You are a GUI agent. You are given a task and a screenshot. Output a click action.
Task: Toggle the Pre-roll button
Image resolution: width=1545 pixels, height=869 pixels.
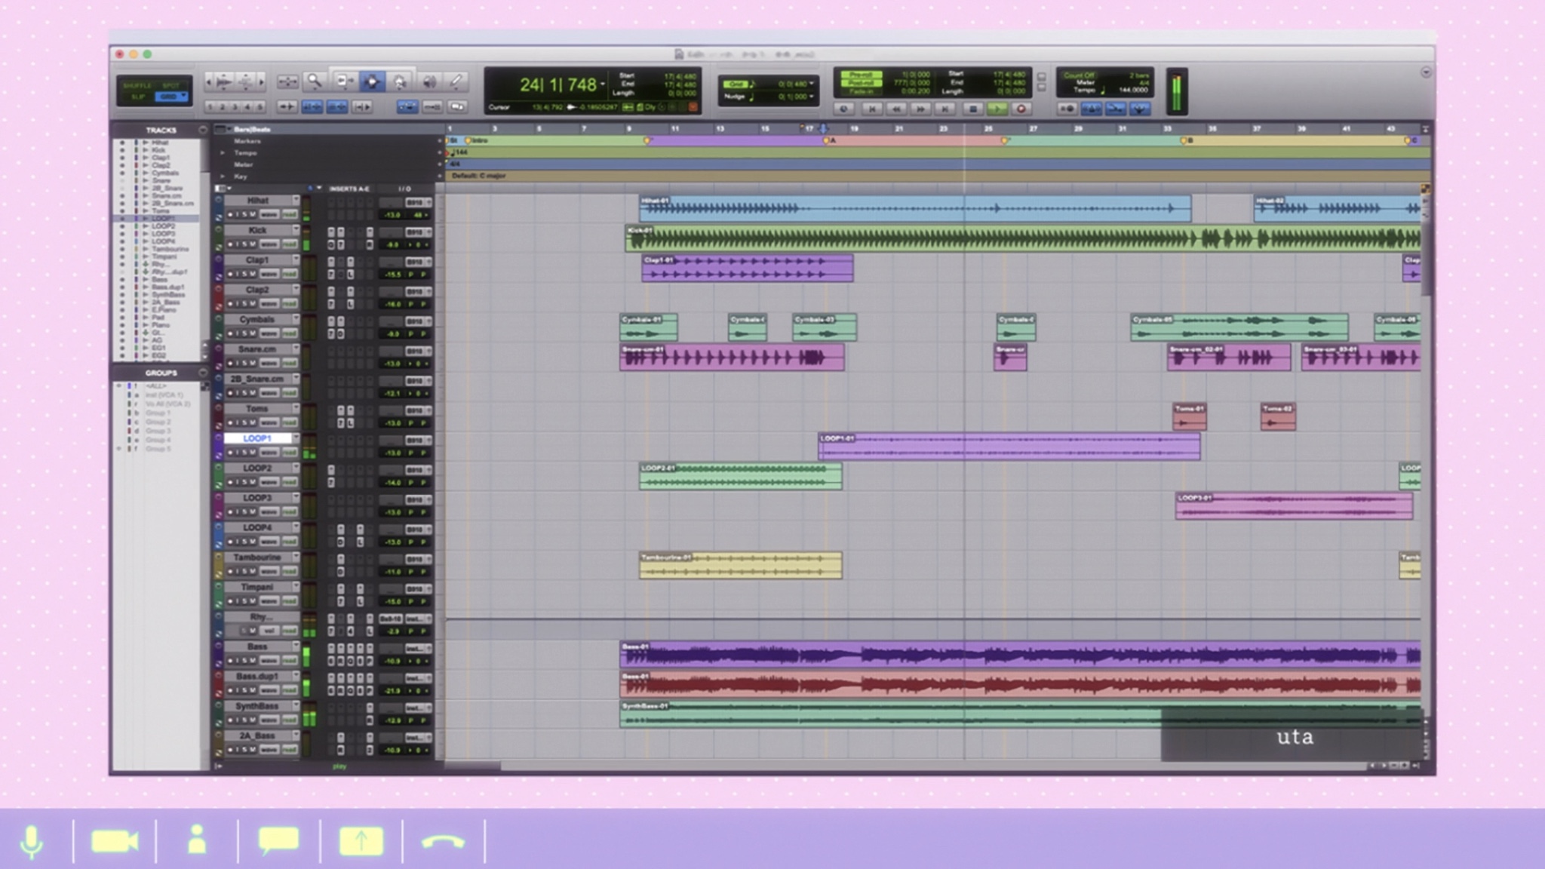pos(861,75)
